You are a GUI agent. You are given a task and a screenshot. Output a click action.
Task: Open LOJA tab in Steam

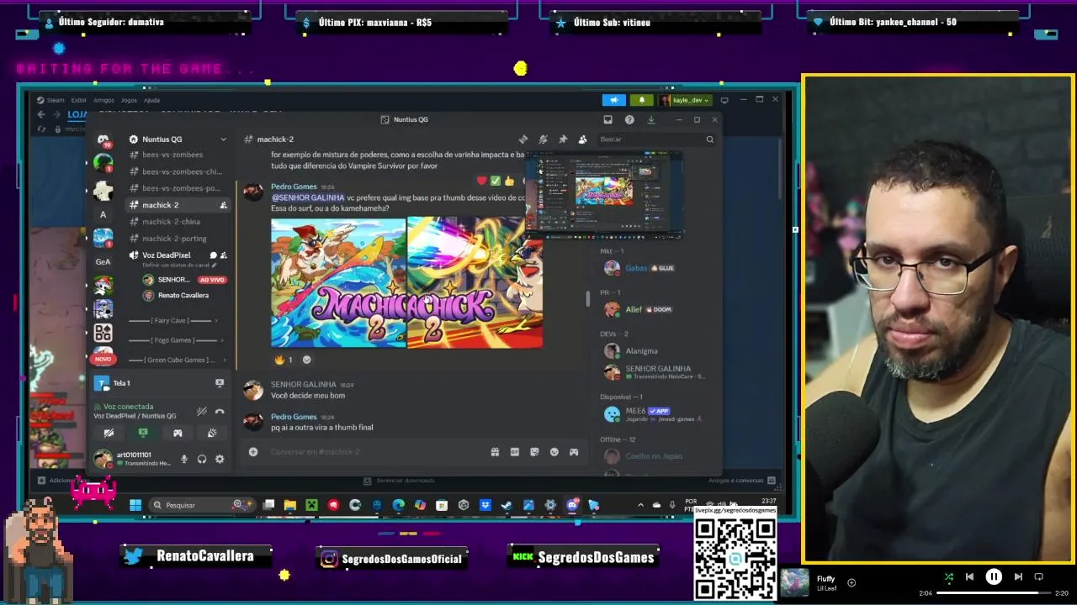(x=77, y=114)
